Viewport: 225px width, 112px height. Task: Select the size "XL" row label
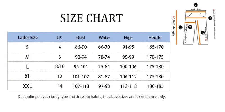point(27,76)
